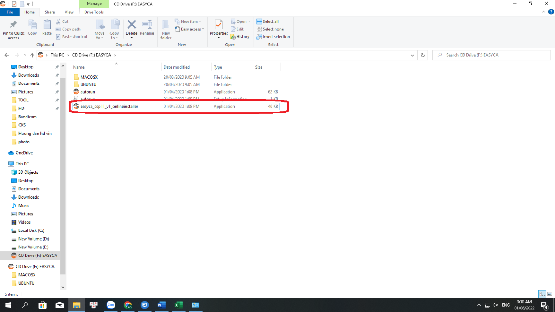
Task: Click Select all in ribbon
Action: 267,22
